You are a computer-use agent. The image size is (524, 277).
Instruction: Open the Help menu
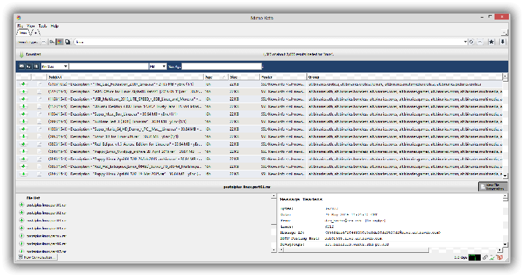pyautogui.click(x=54, y=25)
